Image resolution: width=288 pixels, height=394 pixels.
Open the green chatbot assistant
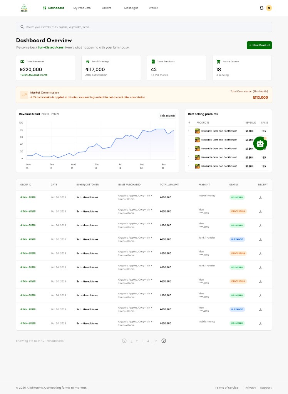coord(260,144)
